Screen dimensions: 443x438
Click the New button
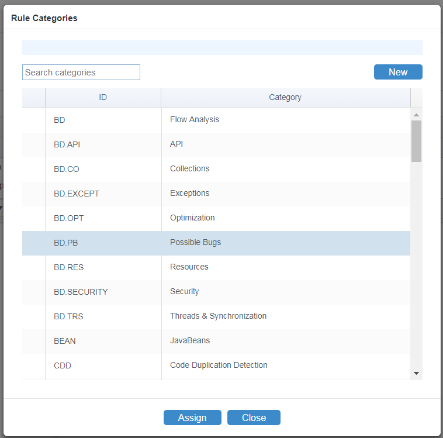tap(398, 72)
